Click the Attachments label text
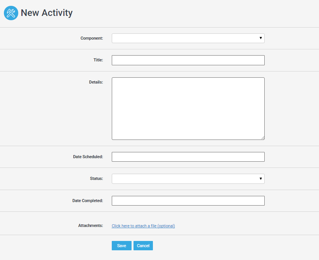 point(90,226)
